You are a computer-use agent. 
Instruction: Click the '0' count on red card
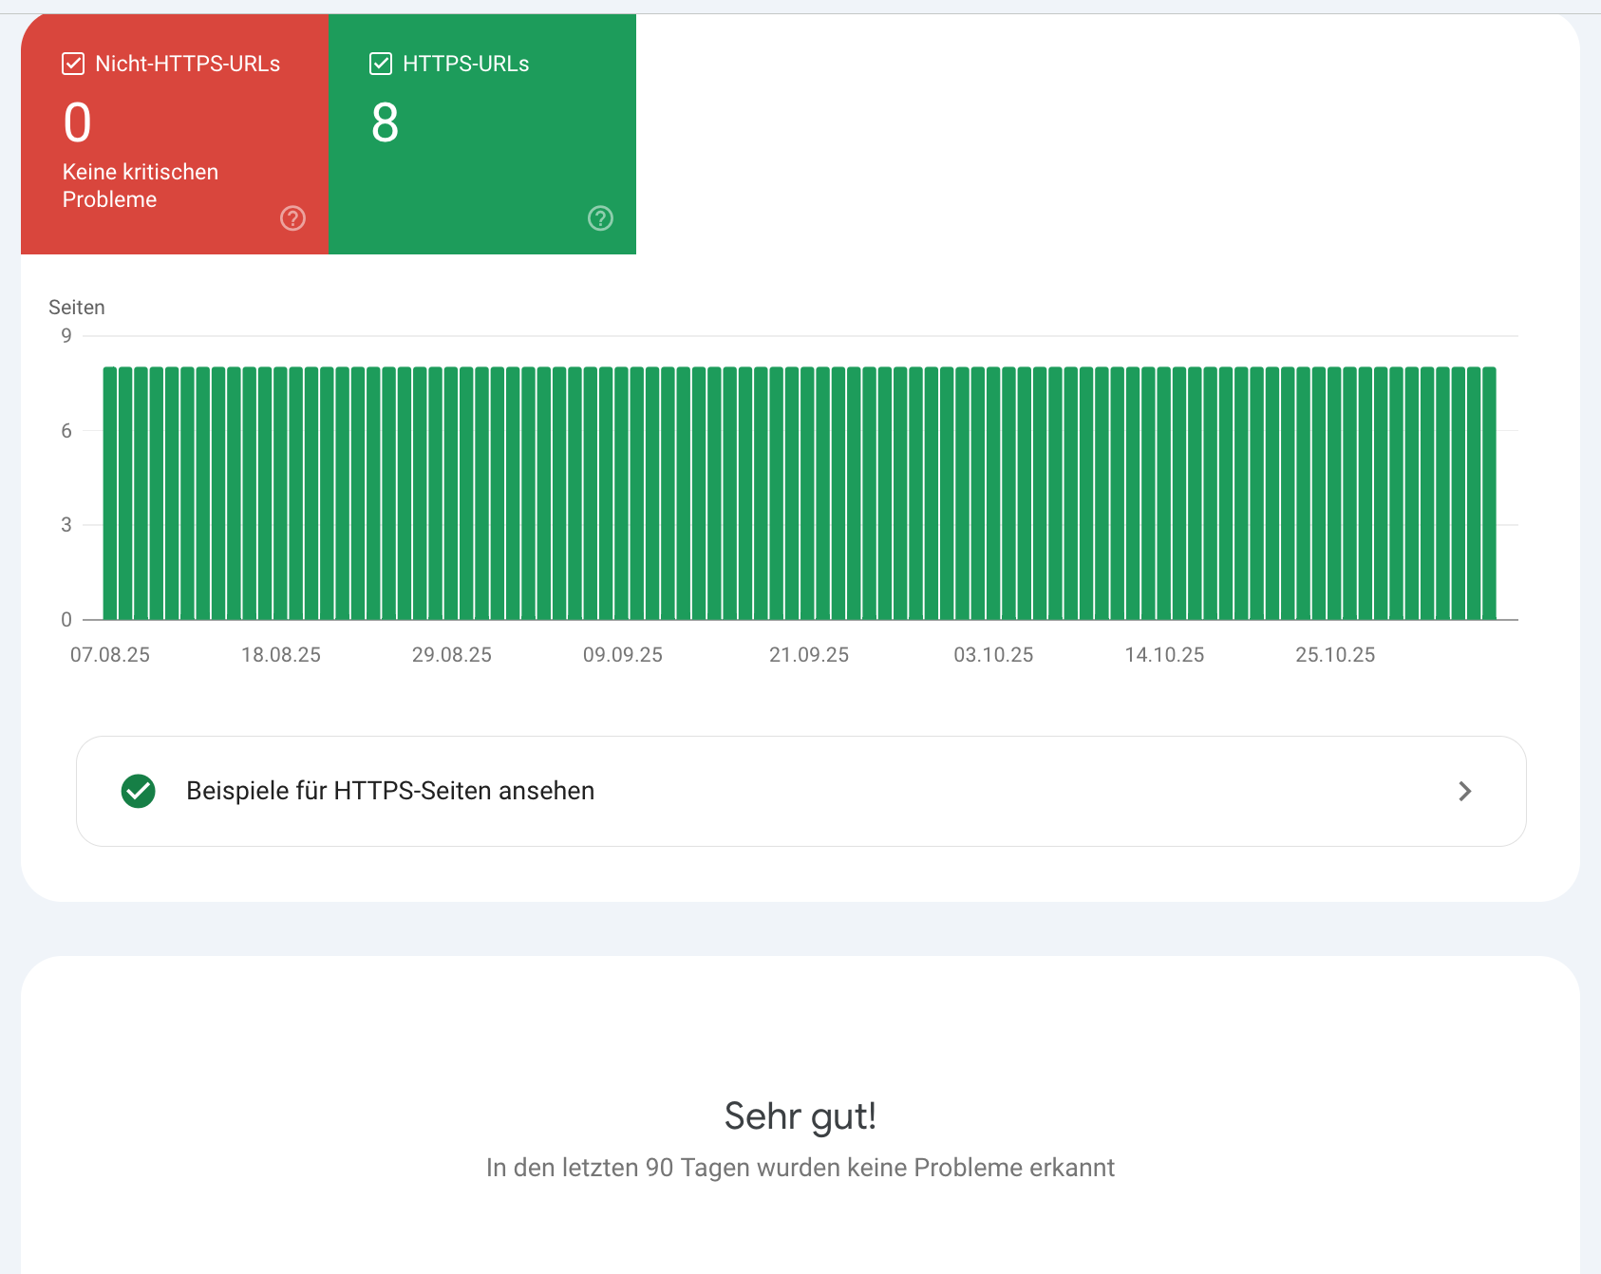pyautogui.click(x=78, y=123)
